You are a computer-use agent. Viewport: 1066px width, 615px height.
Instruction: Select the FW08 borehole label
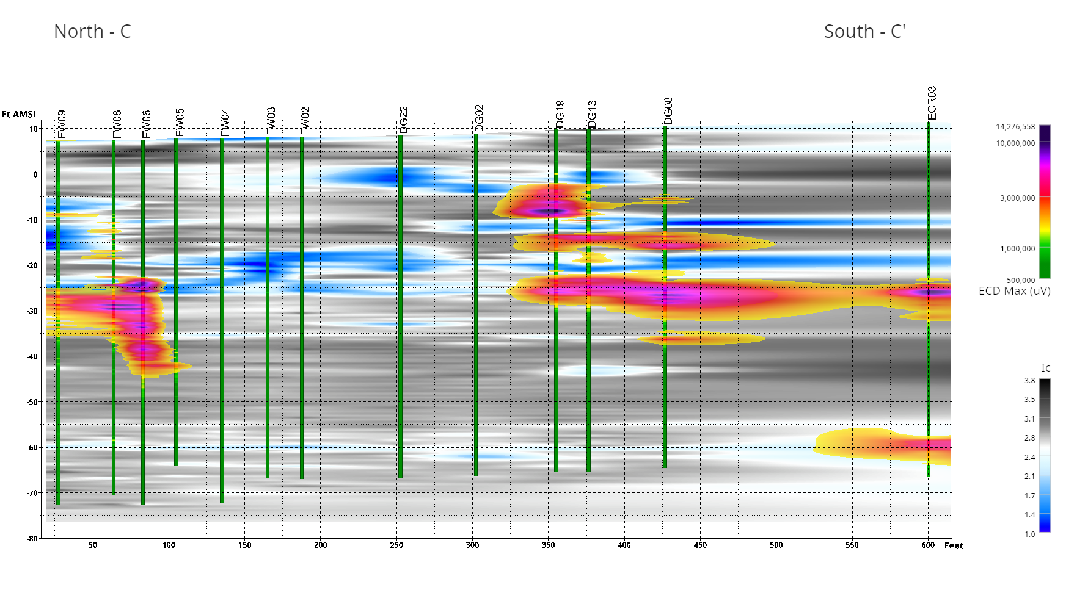point(117,124)
